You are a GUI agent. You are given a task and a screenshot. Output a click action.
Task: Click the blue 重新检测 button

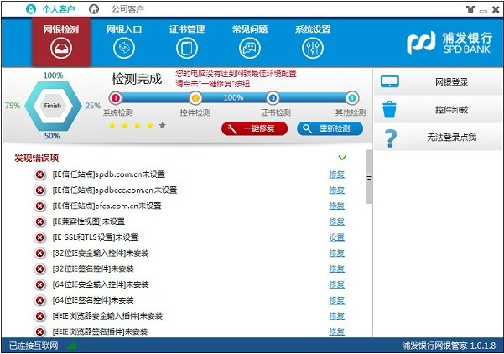click(x=330, y=128)
